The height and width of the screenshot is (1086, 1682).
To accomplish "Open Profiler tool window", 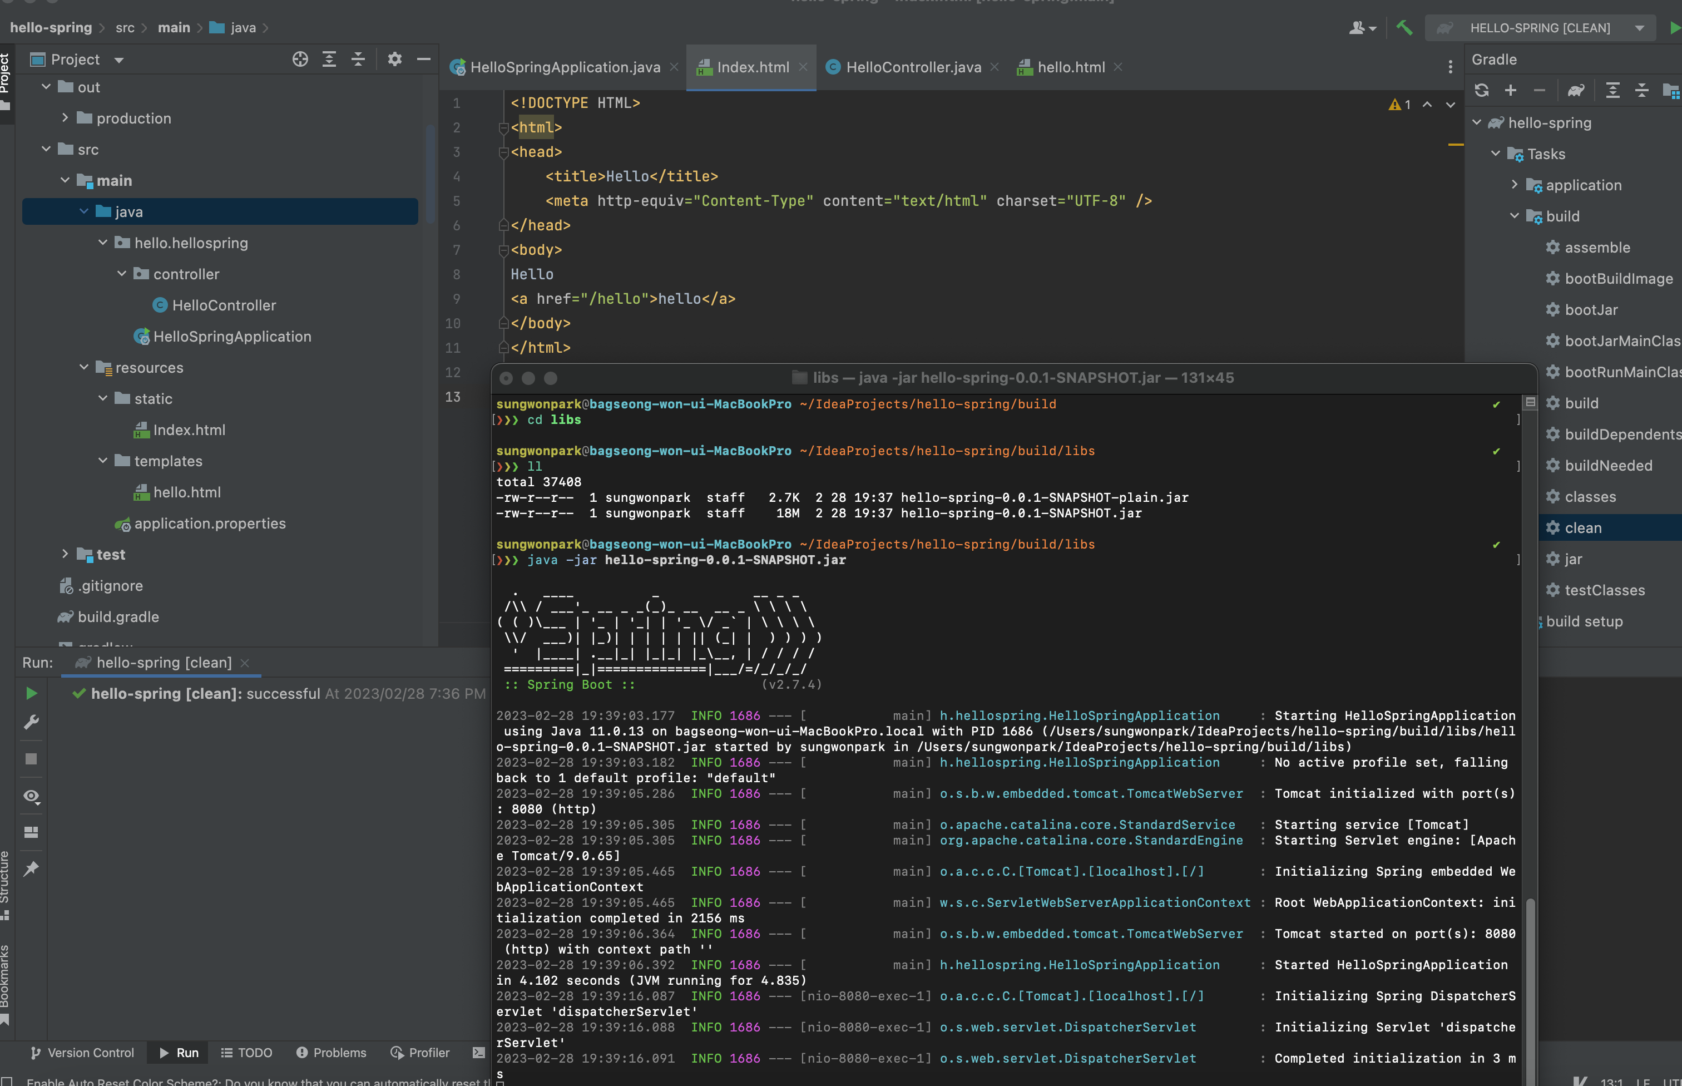I will (x=420, y=1053).
